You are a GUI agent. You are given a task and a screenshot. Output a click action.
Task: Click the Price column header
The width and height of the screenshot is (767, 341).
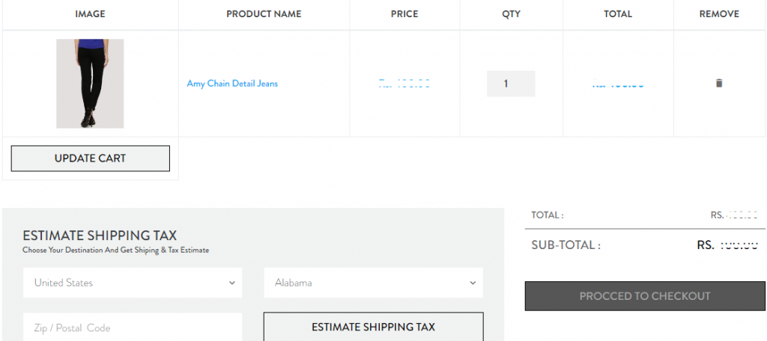(404, 14)
